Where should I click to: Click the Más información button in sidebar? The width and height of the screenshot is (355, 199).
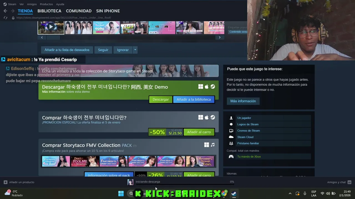click(243, 101)
